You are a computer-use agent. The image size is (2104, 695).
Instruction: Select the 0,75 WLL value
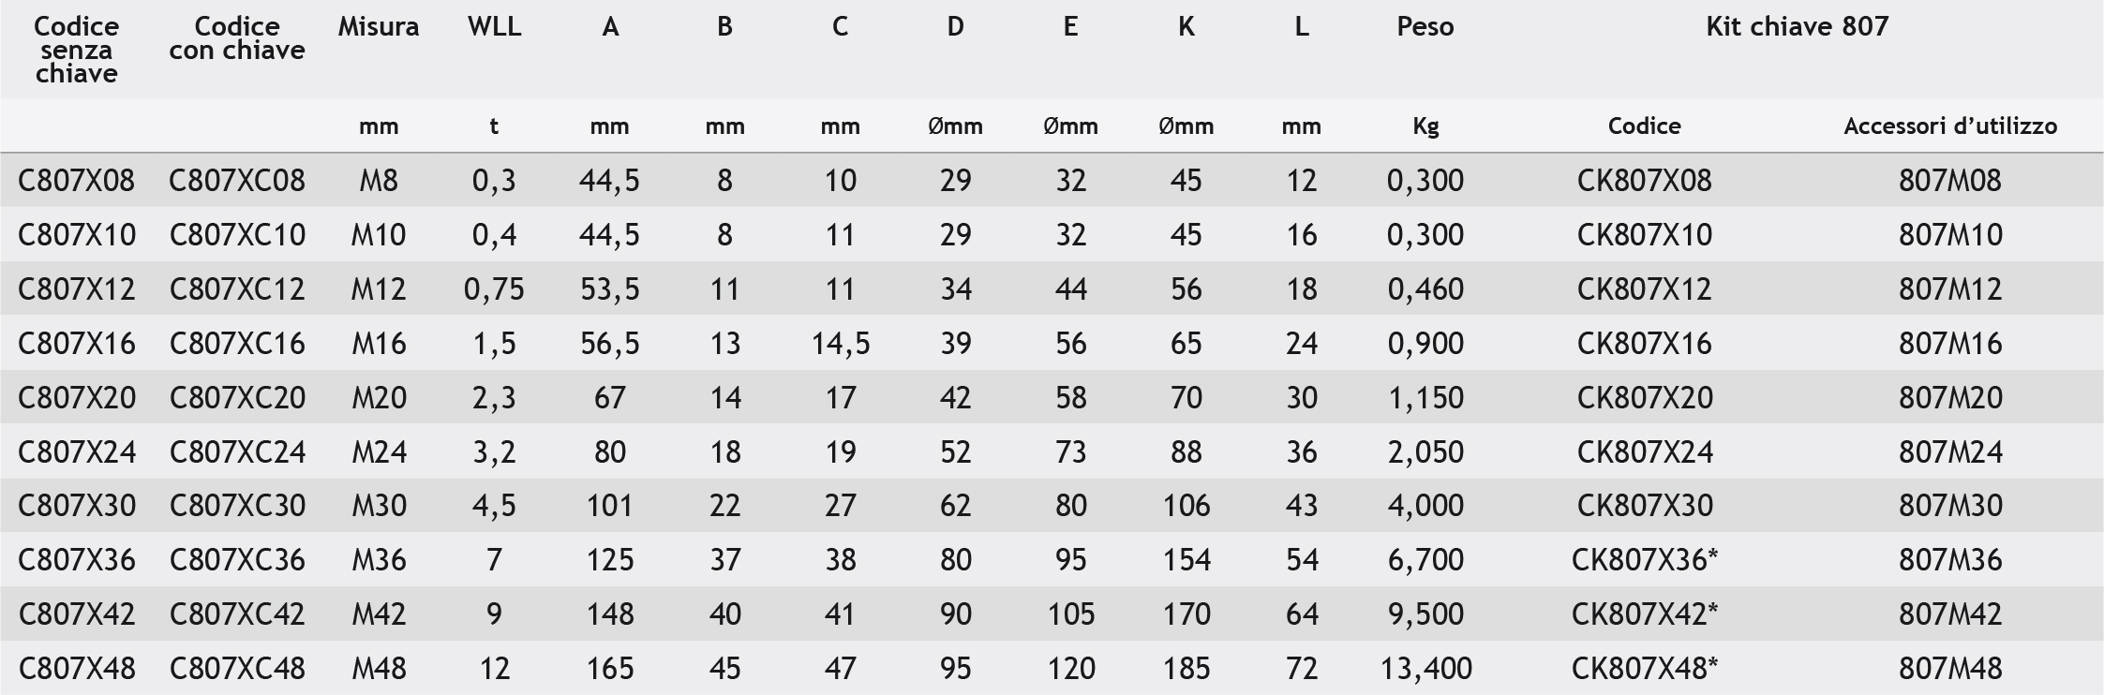click(494, 288)
